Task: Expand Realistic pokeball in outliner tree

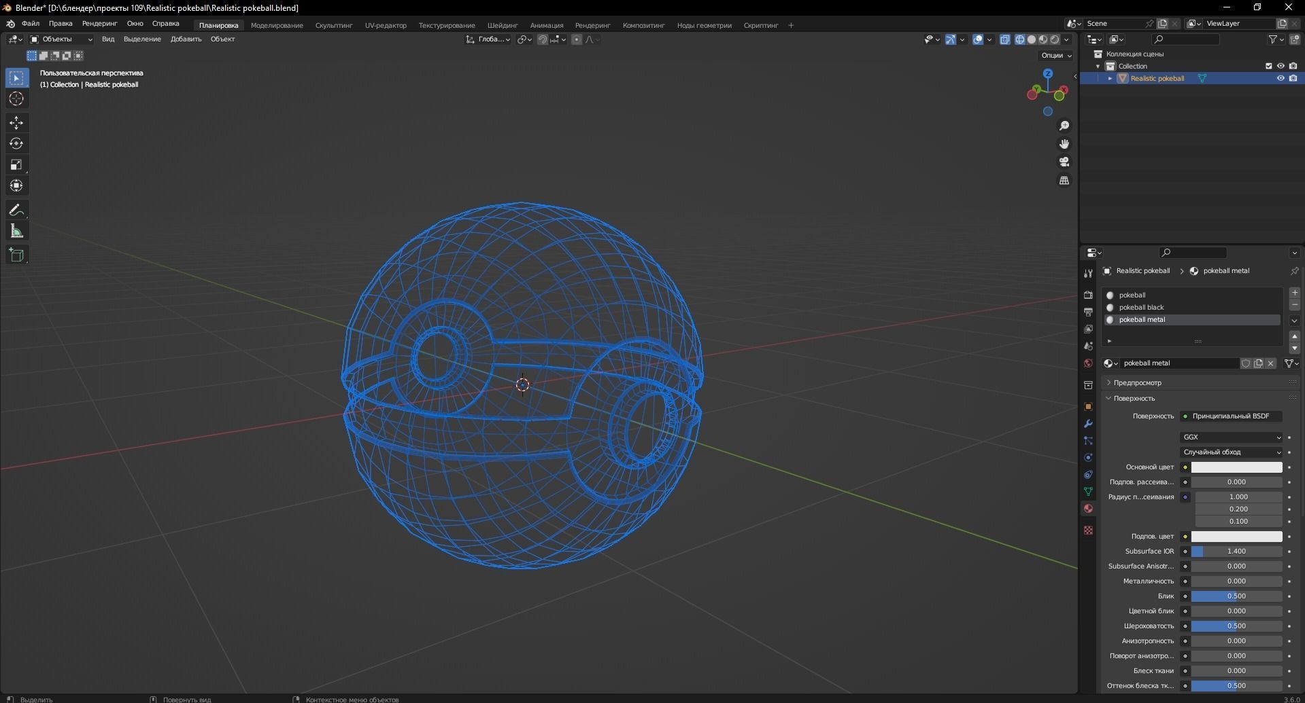Action: tap(1111, 78)
